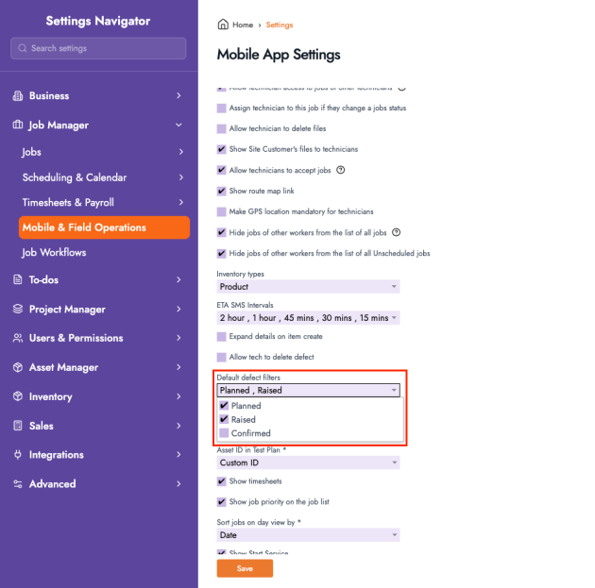595x588 pixels.
Task: Click the Project Manager layers icon
Action: tap(18, 309)
